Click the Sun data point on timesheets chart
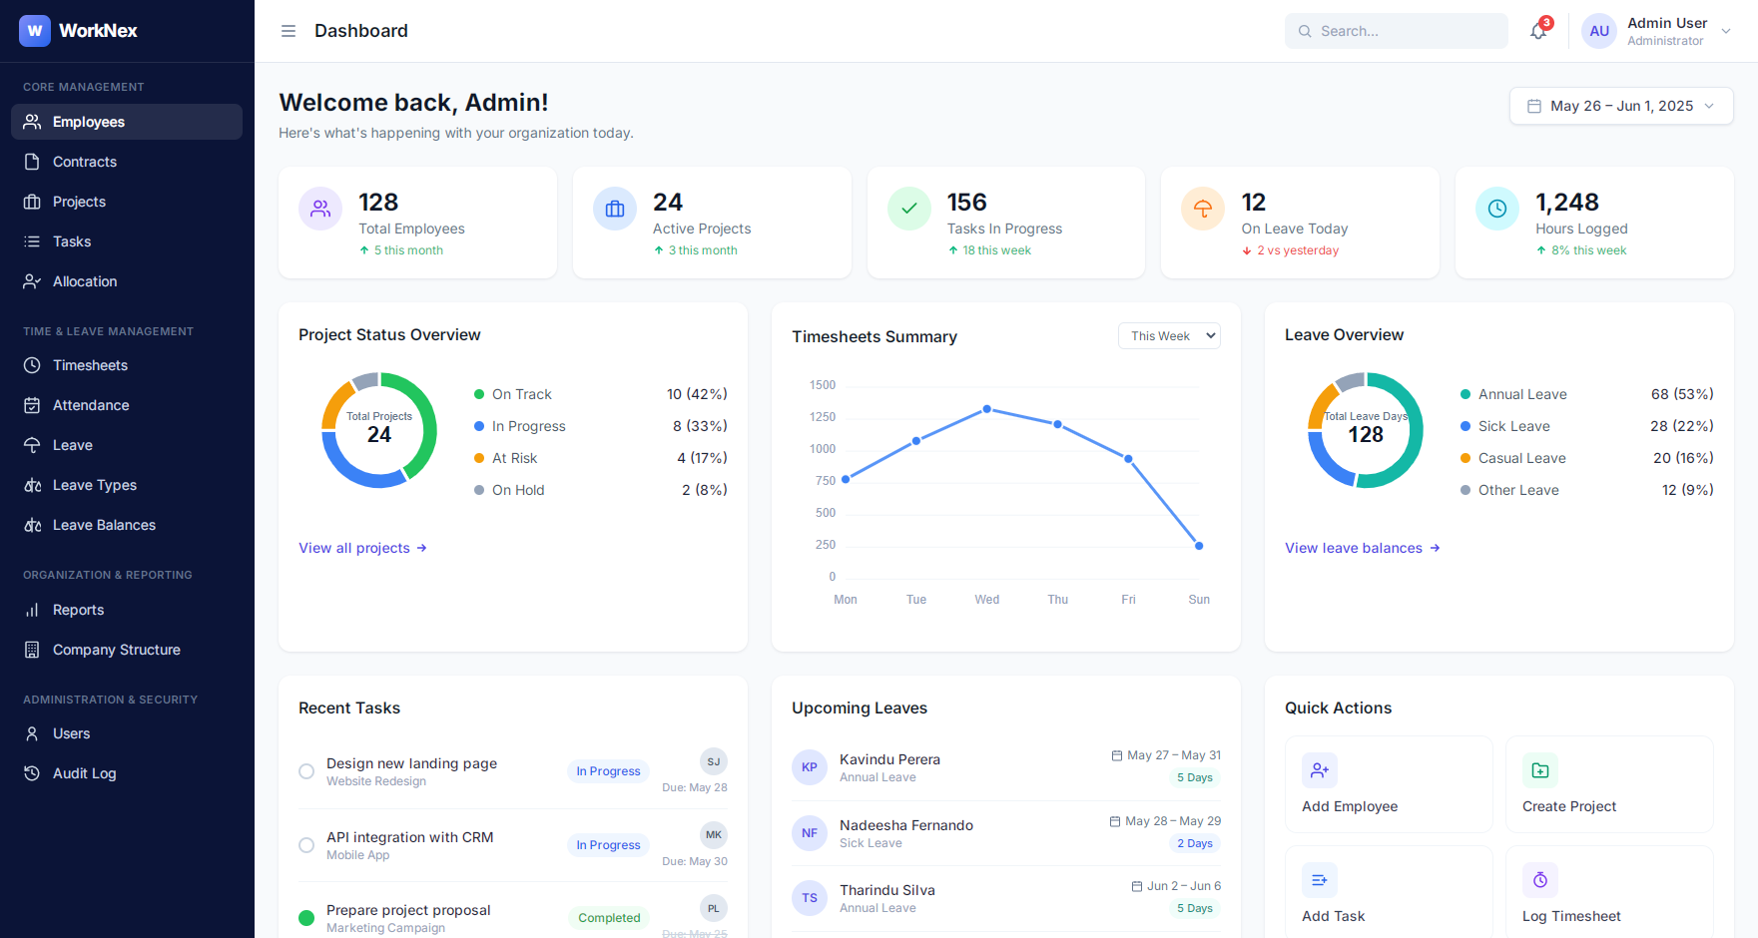The height and width of the screenshot is (938, 1758). [x=1199, y=546]
